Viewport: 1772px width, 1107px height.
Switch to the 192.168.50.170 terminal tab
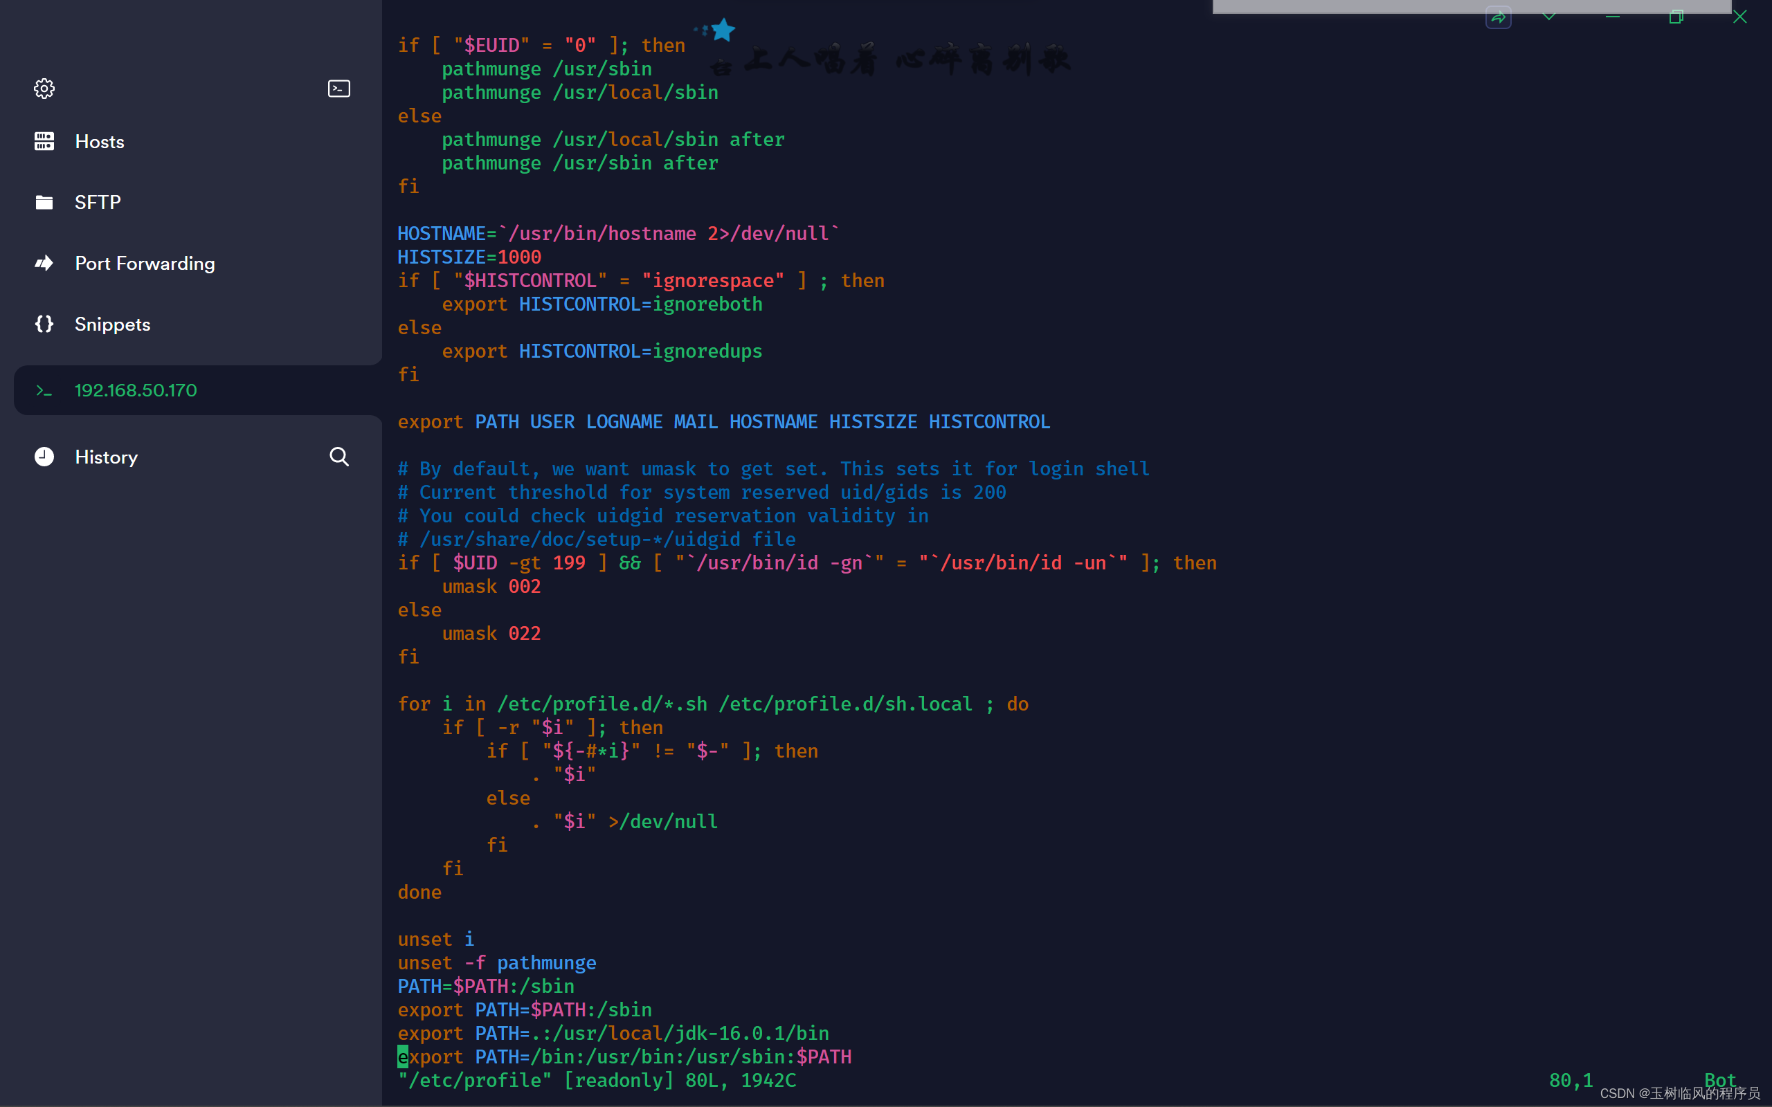pos(136,390)
